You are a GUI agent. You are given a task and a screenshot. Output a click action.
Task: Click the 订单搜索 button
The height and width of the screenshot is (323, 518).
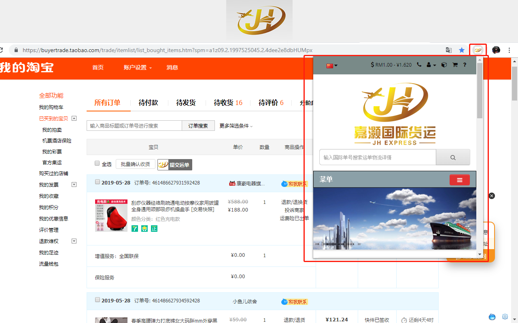(198, 126)
